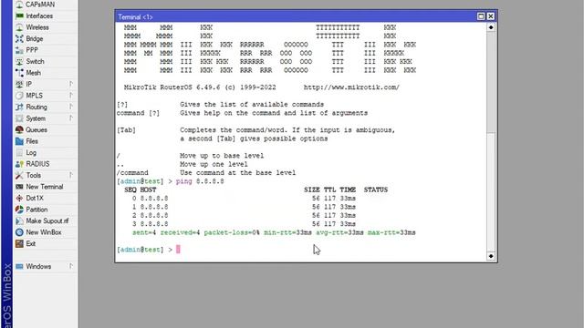Click the IP menu icon
584x328 pixels.
coord(19,85)
